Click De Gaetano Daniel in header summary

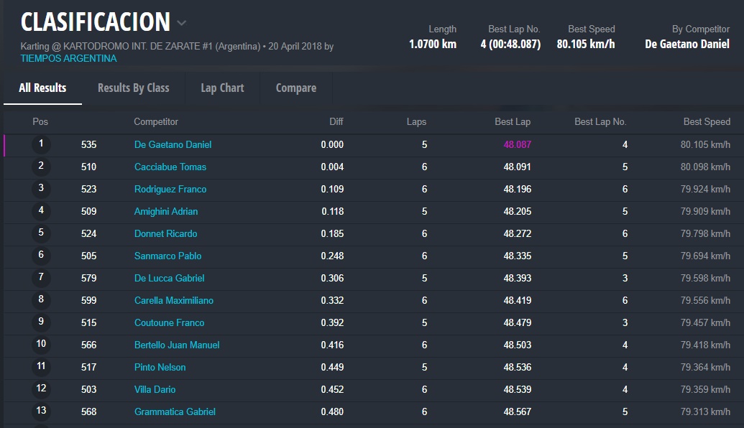click(x=686, y=45)
